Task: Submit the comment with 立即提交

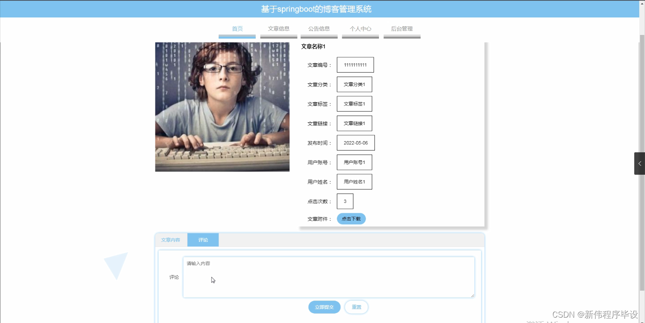Action: (x=324, y=307)
